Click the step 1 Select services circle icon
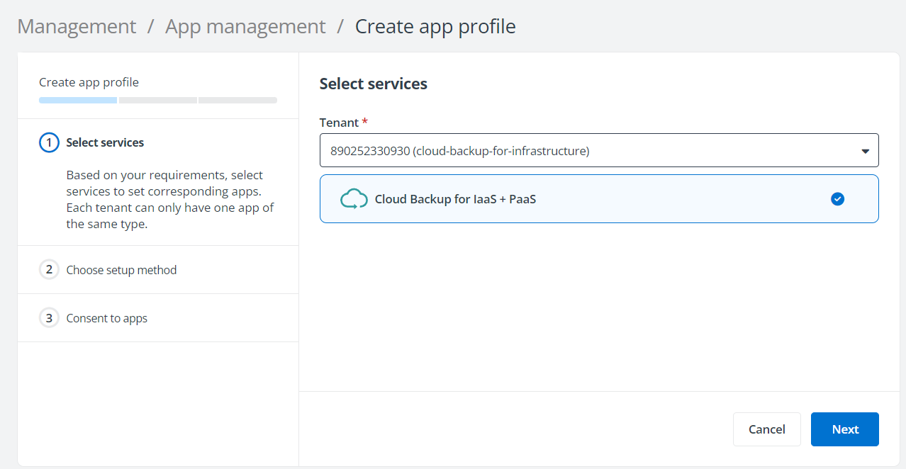 (48, 142)
